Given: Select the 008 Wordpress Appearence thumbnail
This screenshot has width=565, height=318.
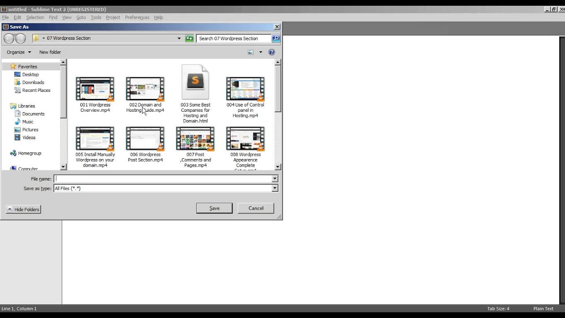Looking at the screenshot, I should click(x=245, y=139).
